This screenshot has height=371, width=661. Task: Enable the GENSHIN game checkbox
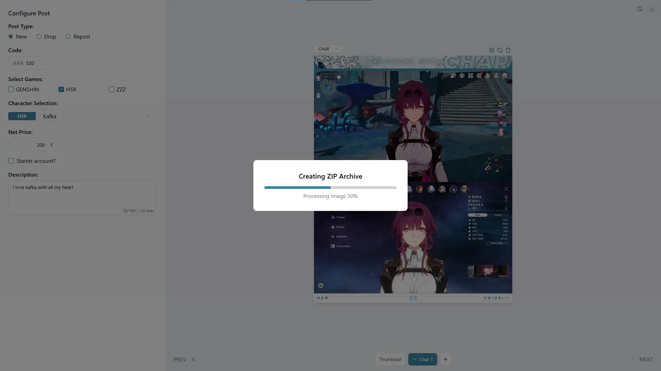click(11, 89)
